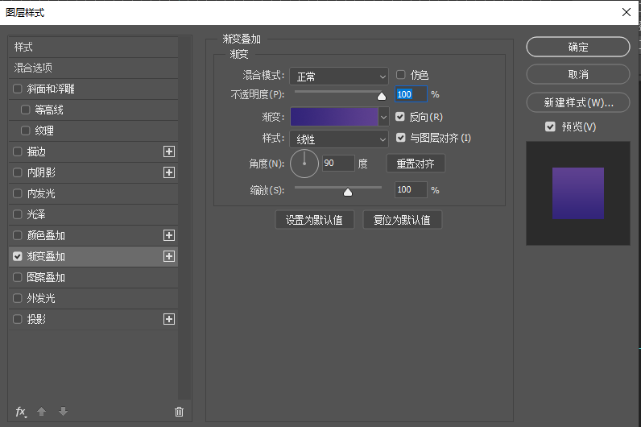Open the gradient picker dropdown arrow
This screenshot has height=427, width=641.
[383, 117]
